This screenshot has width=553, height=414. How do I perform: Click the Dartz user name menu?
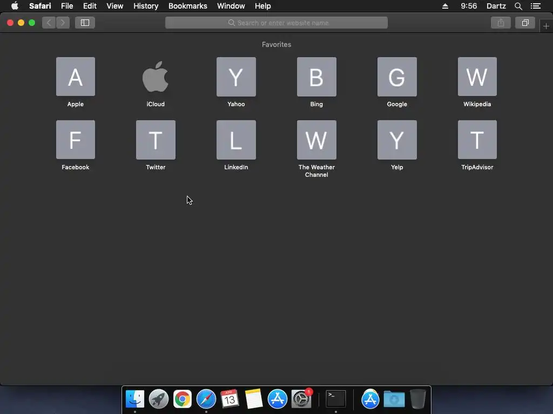coord(496,6)
